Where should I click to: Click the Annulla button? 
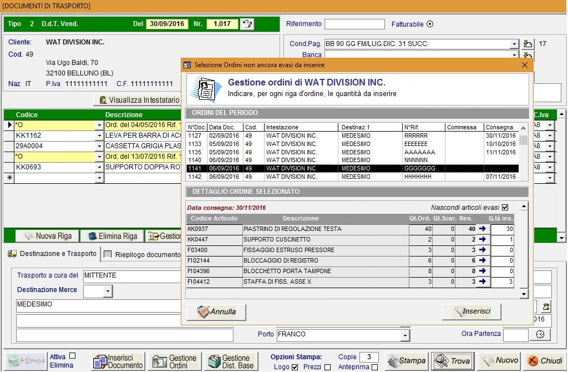click(x=217, y=311)
